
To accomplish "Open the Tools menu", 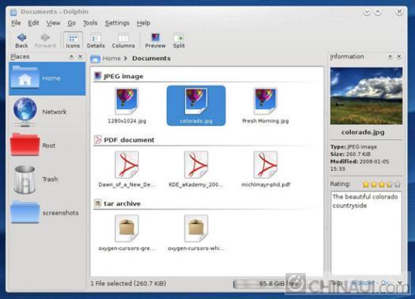I will coord(90,23).
